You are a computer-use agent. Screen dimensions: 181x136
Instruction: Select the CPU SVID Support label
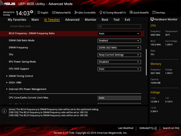click(19, 69)
